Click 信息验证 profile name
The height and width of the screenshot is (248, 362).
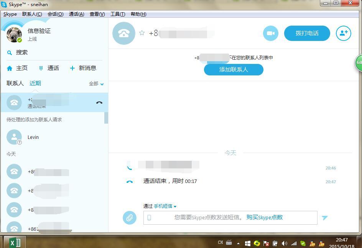[x=39, y=31]
